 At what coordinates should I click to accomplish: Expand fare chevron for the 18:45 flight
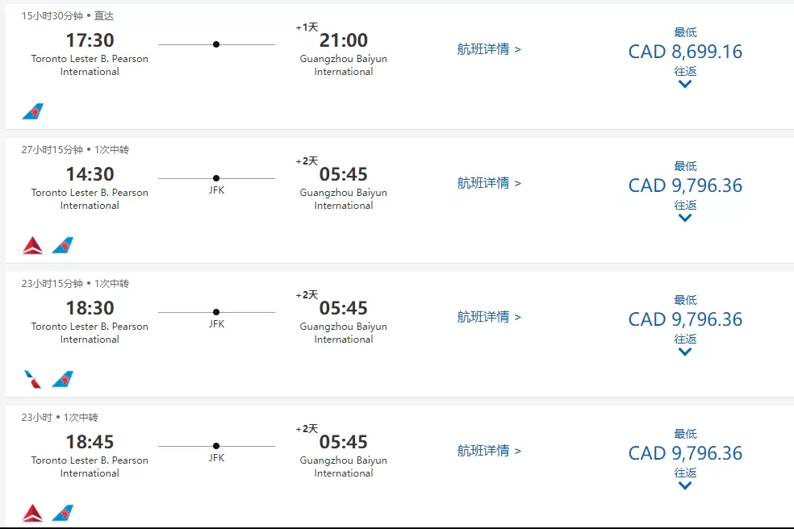click(684, 486)
